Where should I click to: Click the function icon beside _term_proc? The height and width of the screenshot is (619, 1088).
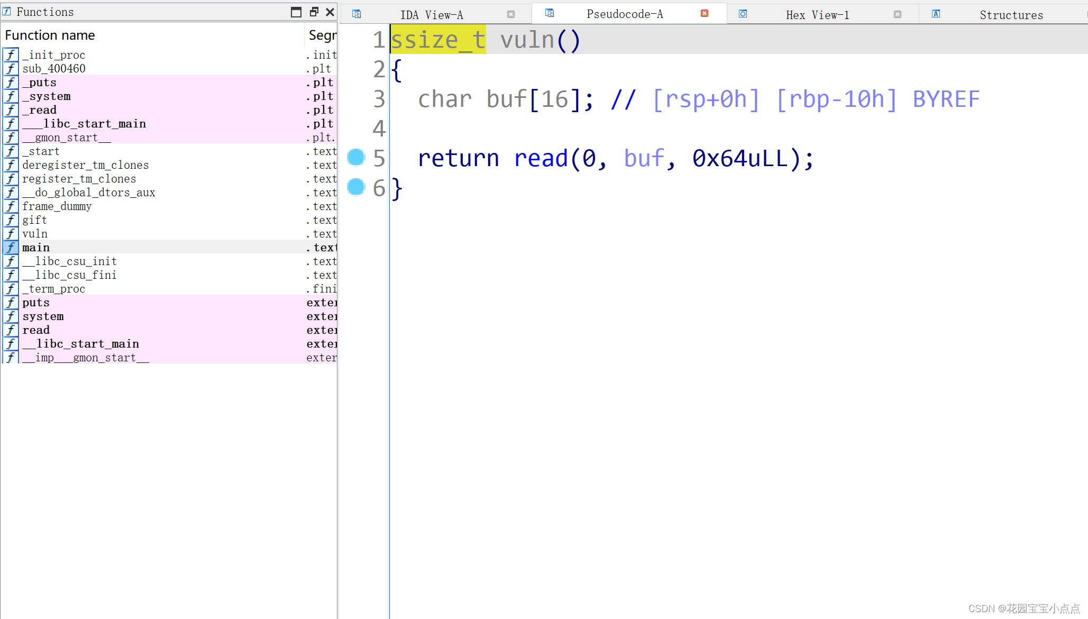tap(11, 289)
